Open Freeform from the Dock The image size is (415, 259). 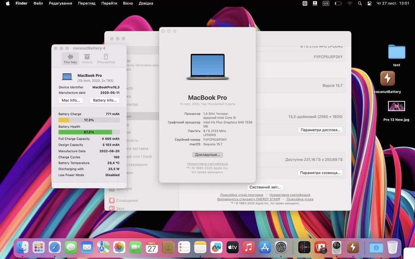[x=216, y=247]
